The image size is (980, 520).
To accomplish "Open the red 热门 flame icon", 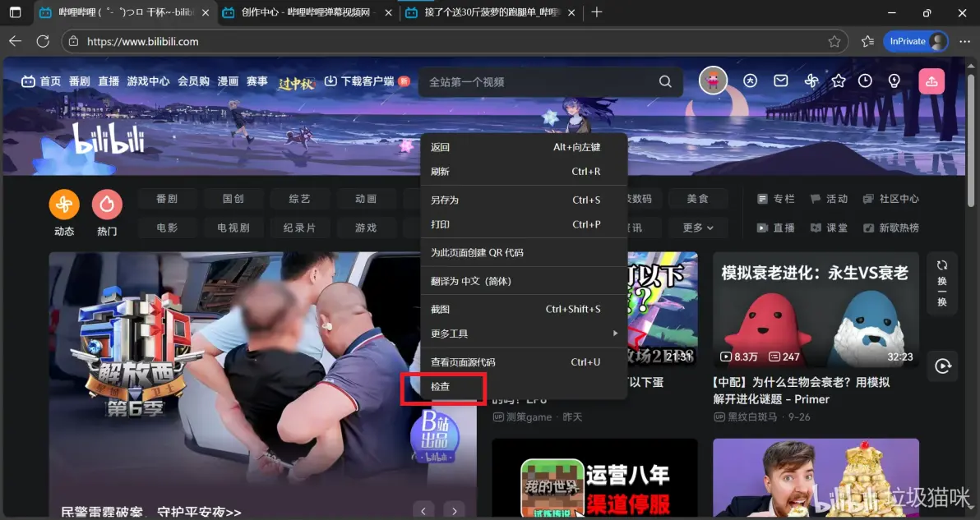I will 107,204.
